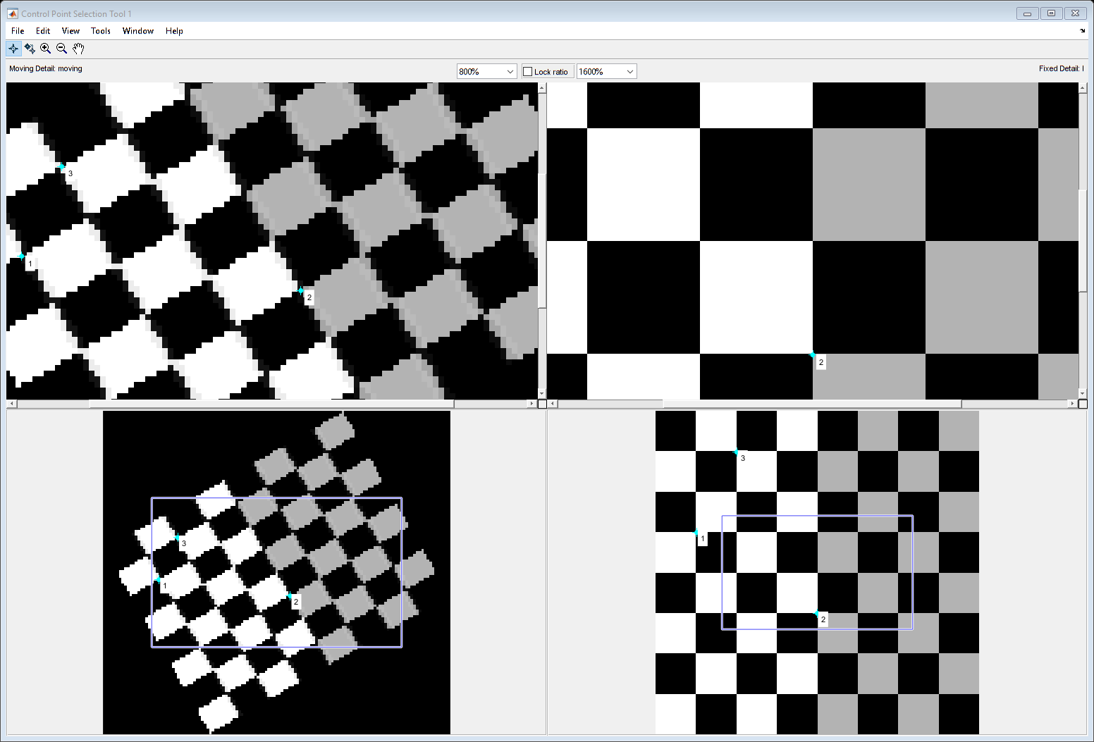Click the MATLAB icon in the title bar
The height and width of the screenshot is (742, 1094).
tap(13, 13)
